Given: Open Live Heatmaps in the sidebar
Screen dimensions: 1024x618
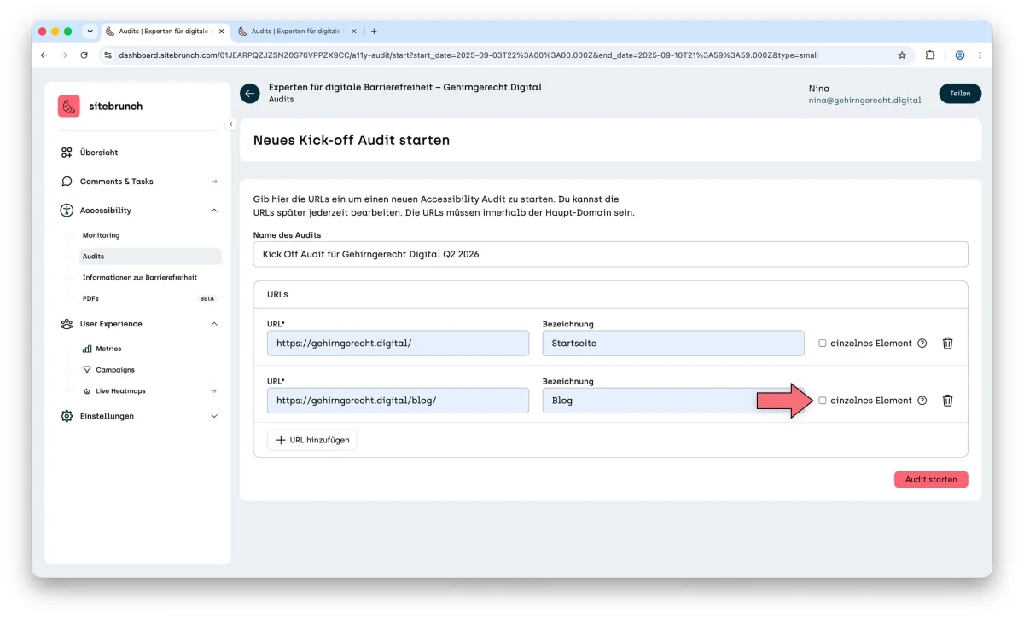Looking at the screenshot, I should pyautogui.click(x=120, y=391).
